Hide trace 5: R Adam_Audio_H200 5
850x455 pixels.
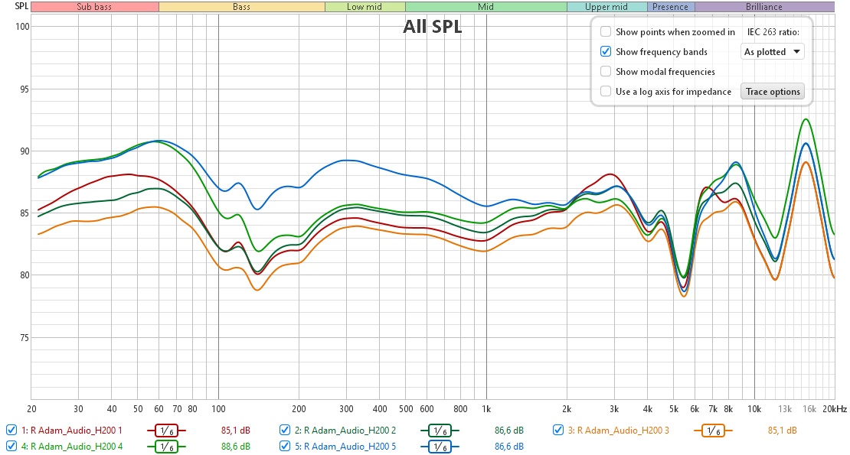285,447
